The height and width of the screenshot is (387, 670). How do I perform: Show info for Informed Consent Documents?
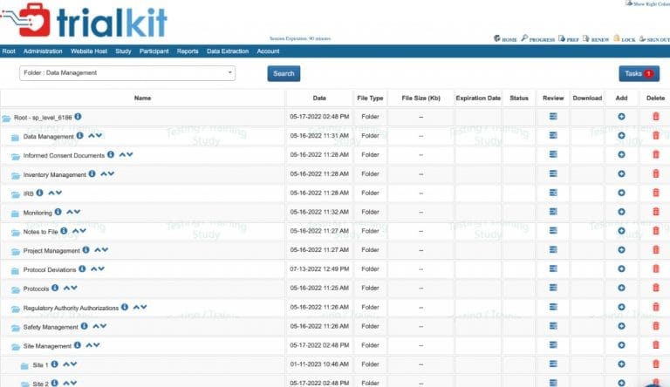pyautogui.click(x=111, y=154)
